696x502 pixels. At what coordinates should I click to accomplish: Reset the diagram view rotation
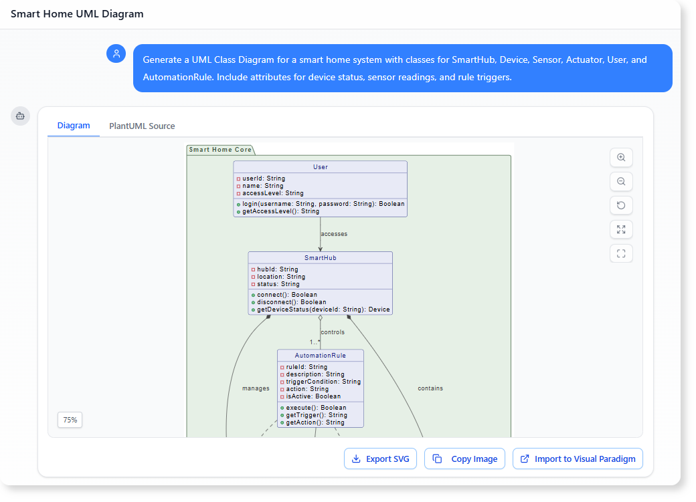coord(621,205)
